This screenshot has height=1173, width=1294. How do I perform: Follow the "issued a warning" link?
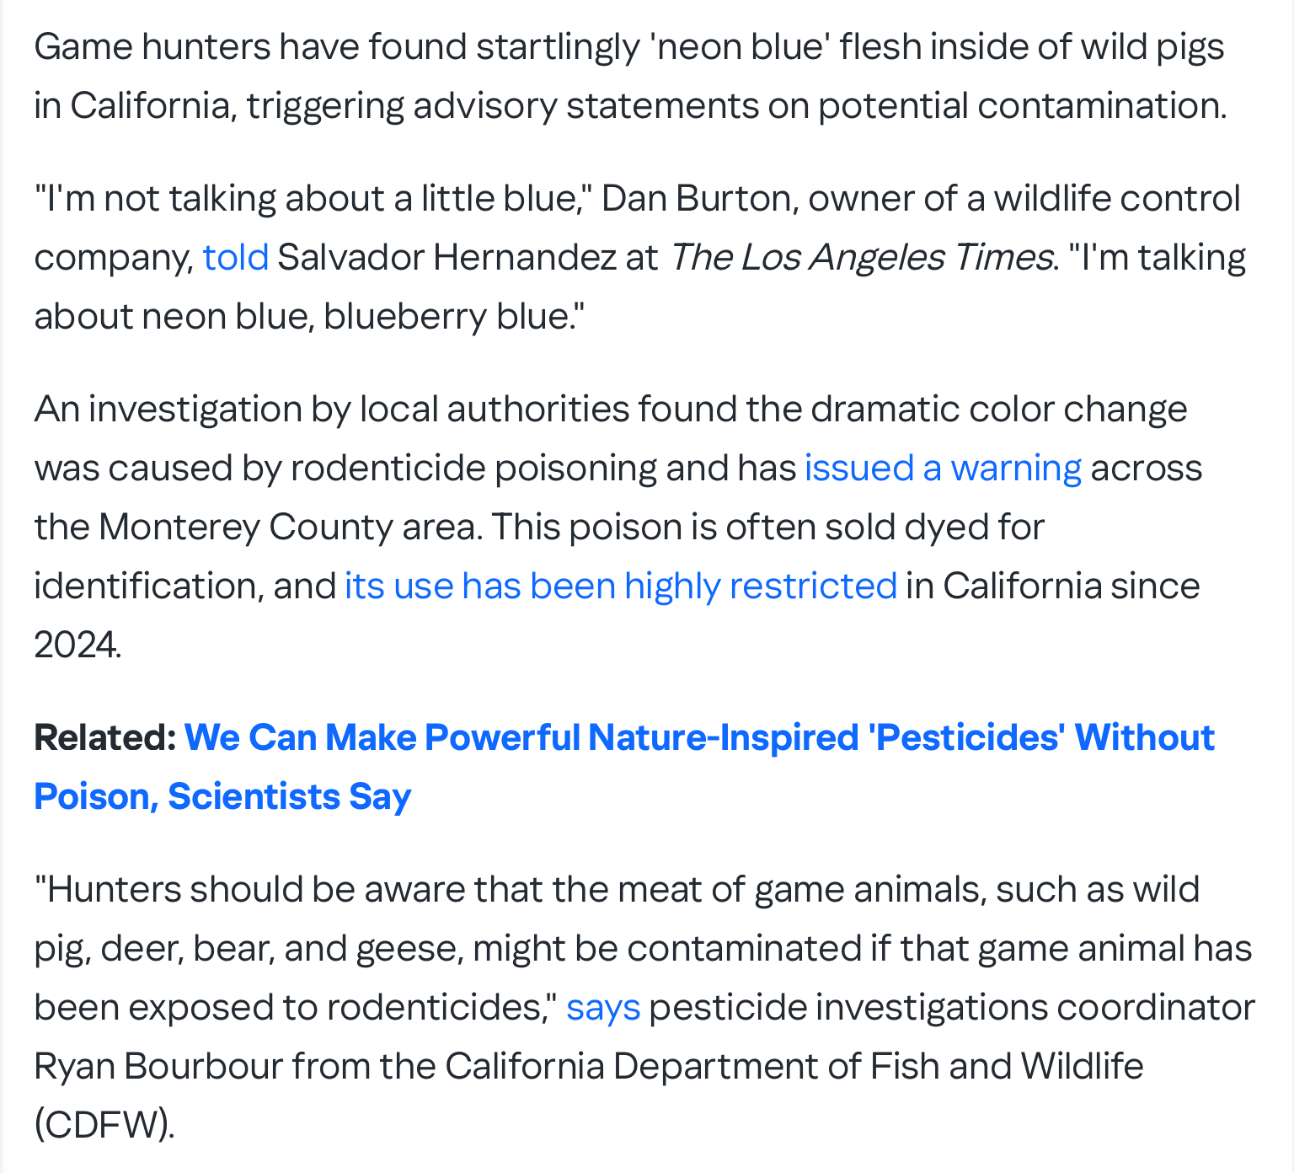click(942, 469)
